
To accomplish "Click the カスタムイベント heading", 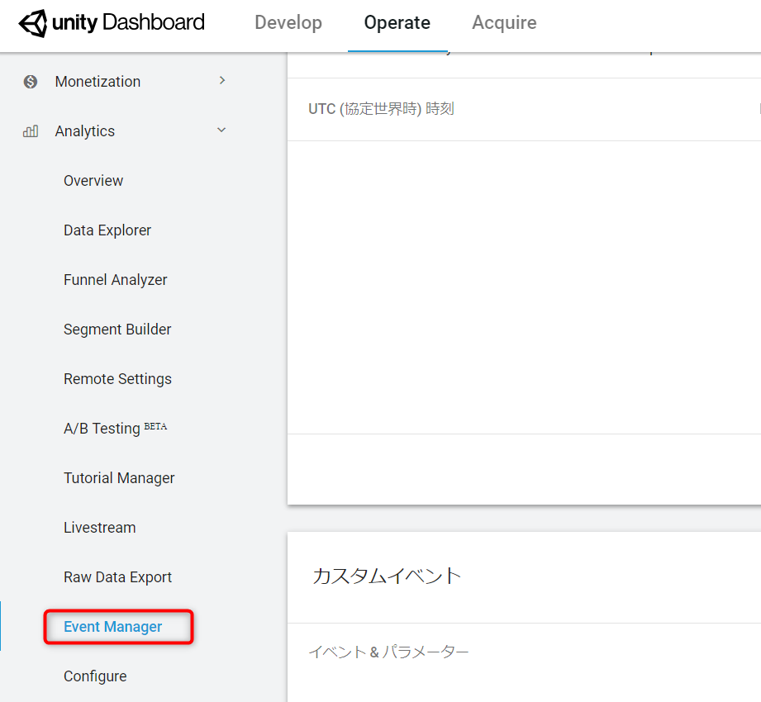I will [387, 576].
